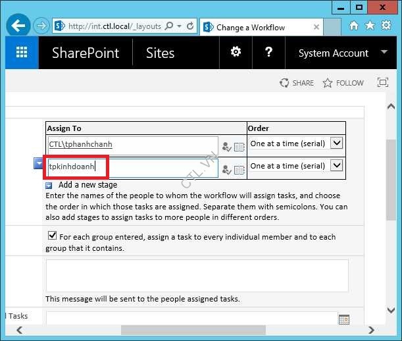Open the SharePoint app launcher grid
The image size is (402, 341).
pos(22,53)
